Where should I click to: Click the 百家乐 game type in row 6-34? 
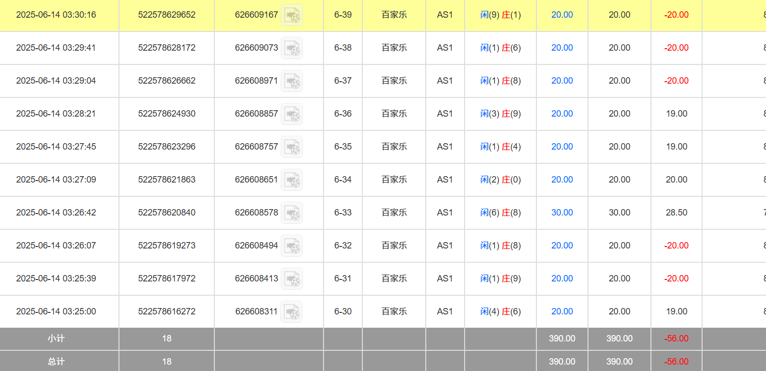394,180
